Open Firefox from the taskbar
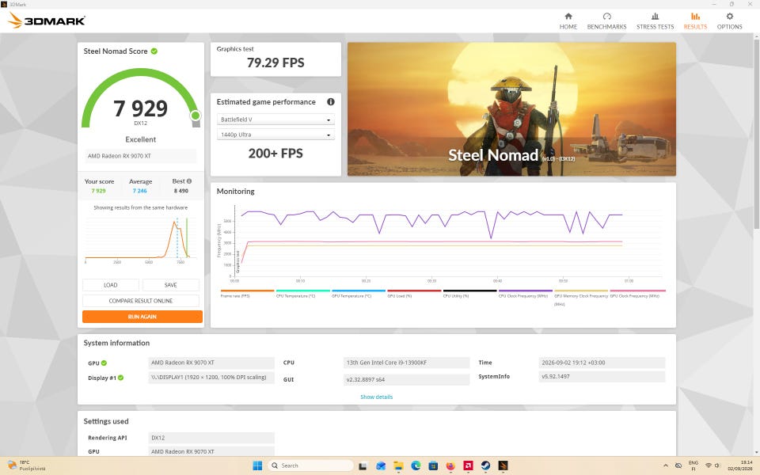 (x=450, y=465)
